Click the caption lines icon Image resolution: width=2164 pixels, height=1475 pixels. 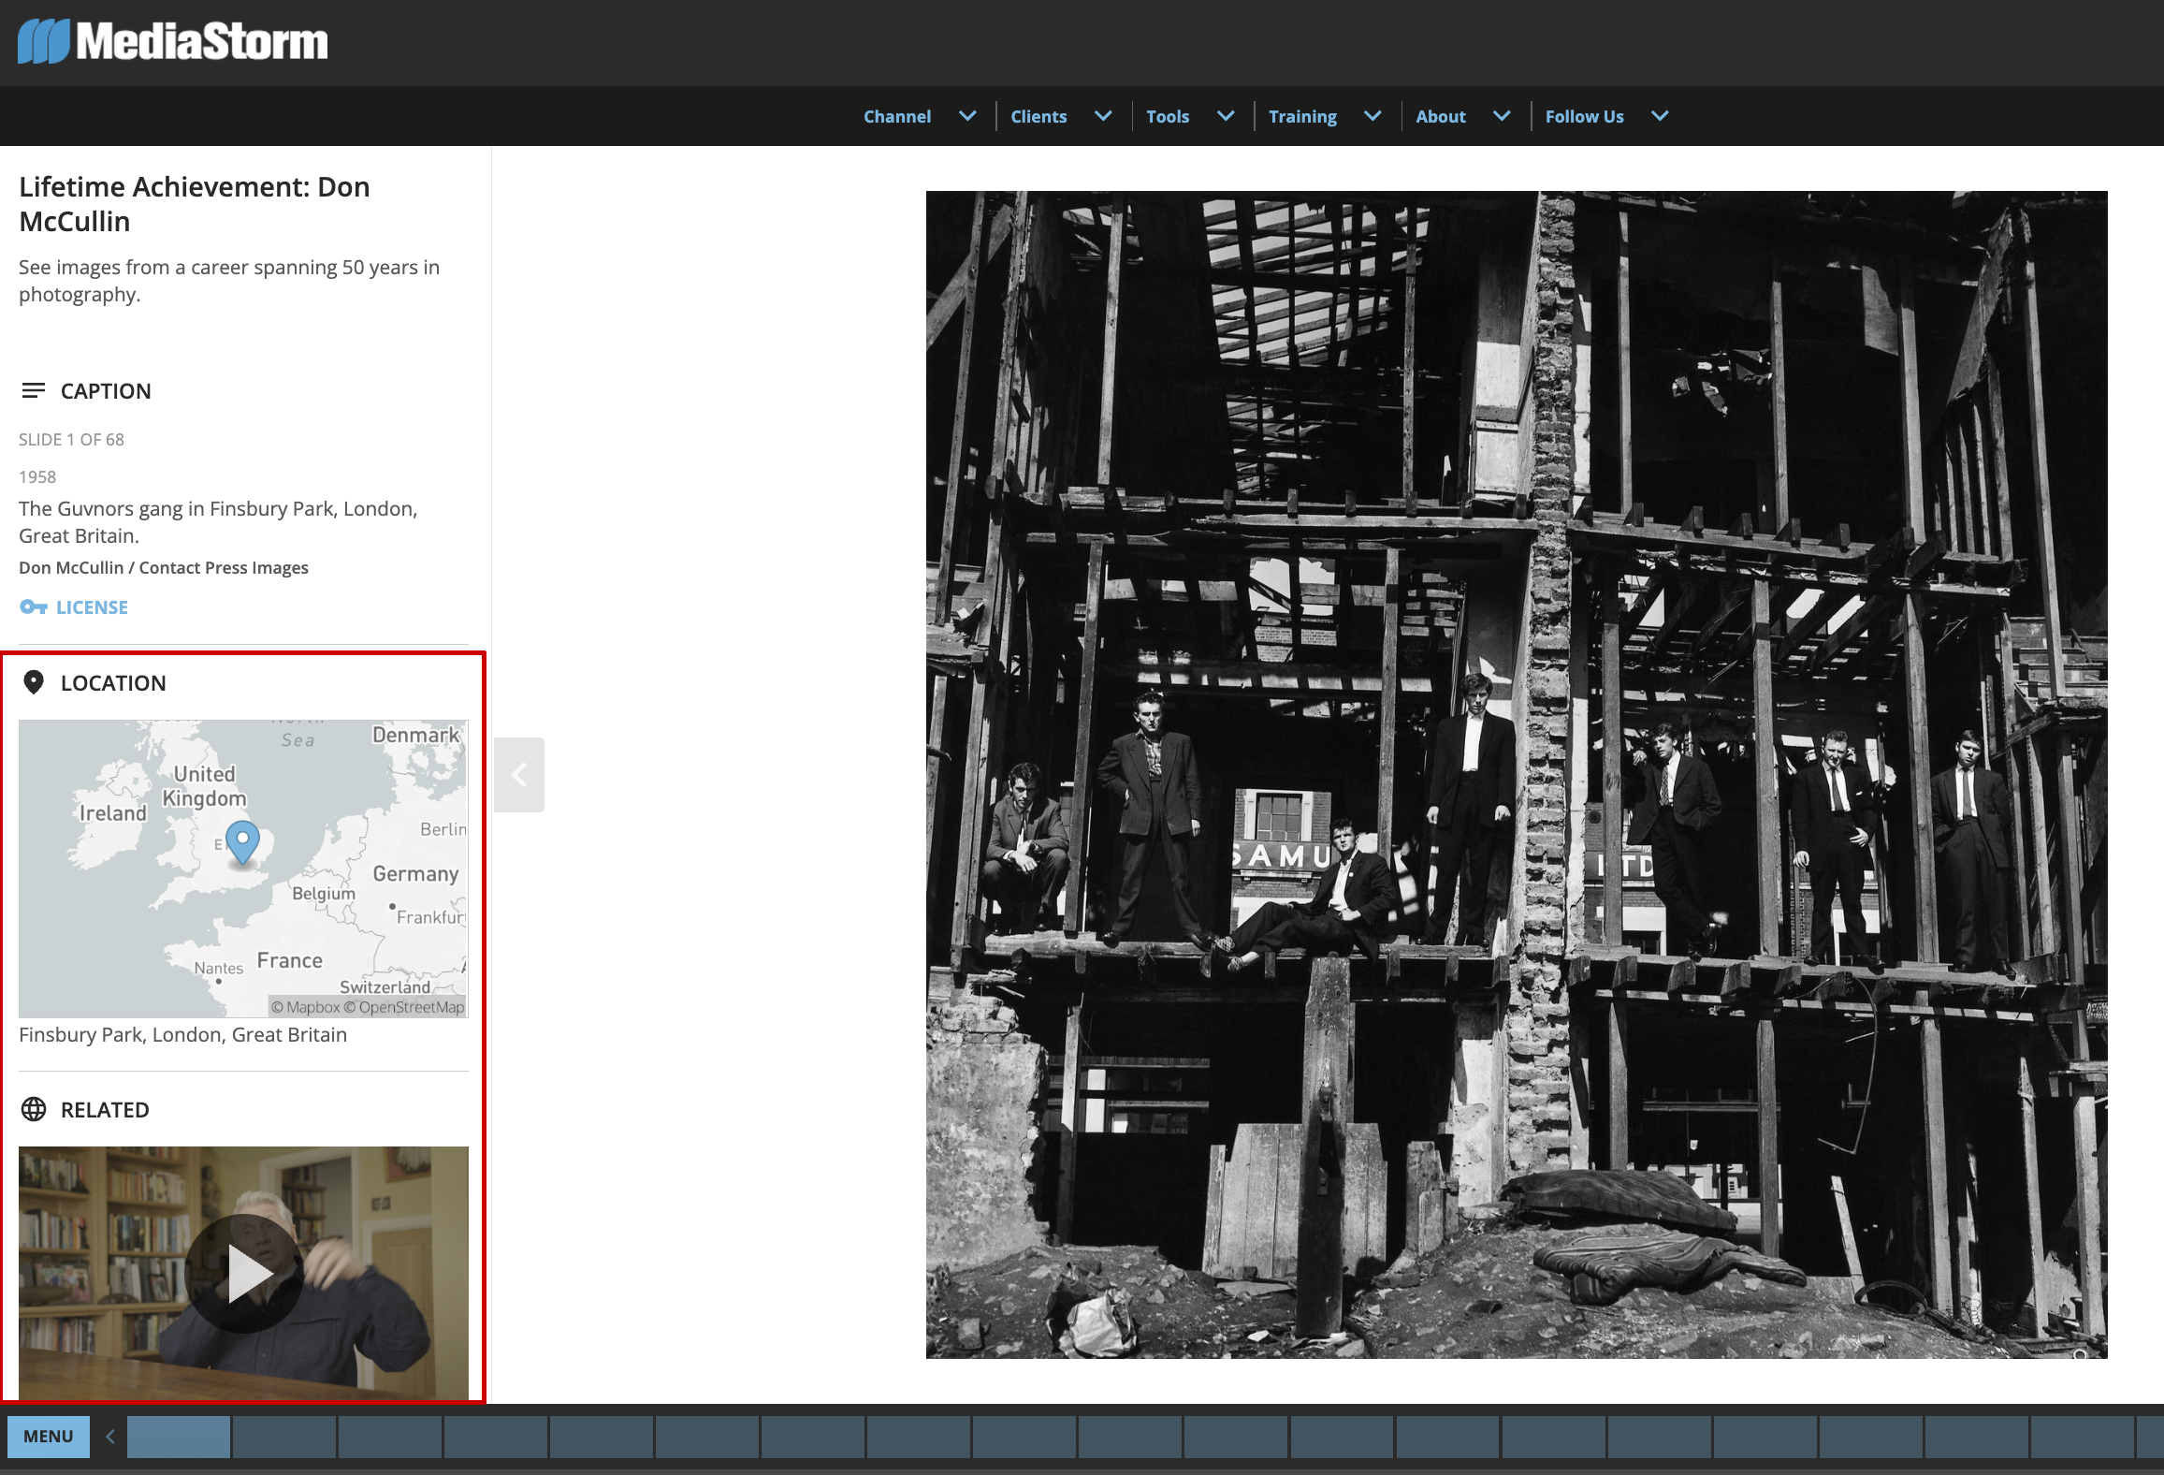pos(33,390)
